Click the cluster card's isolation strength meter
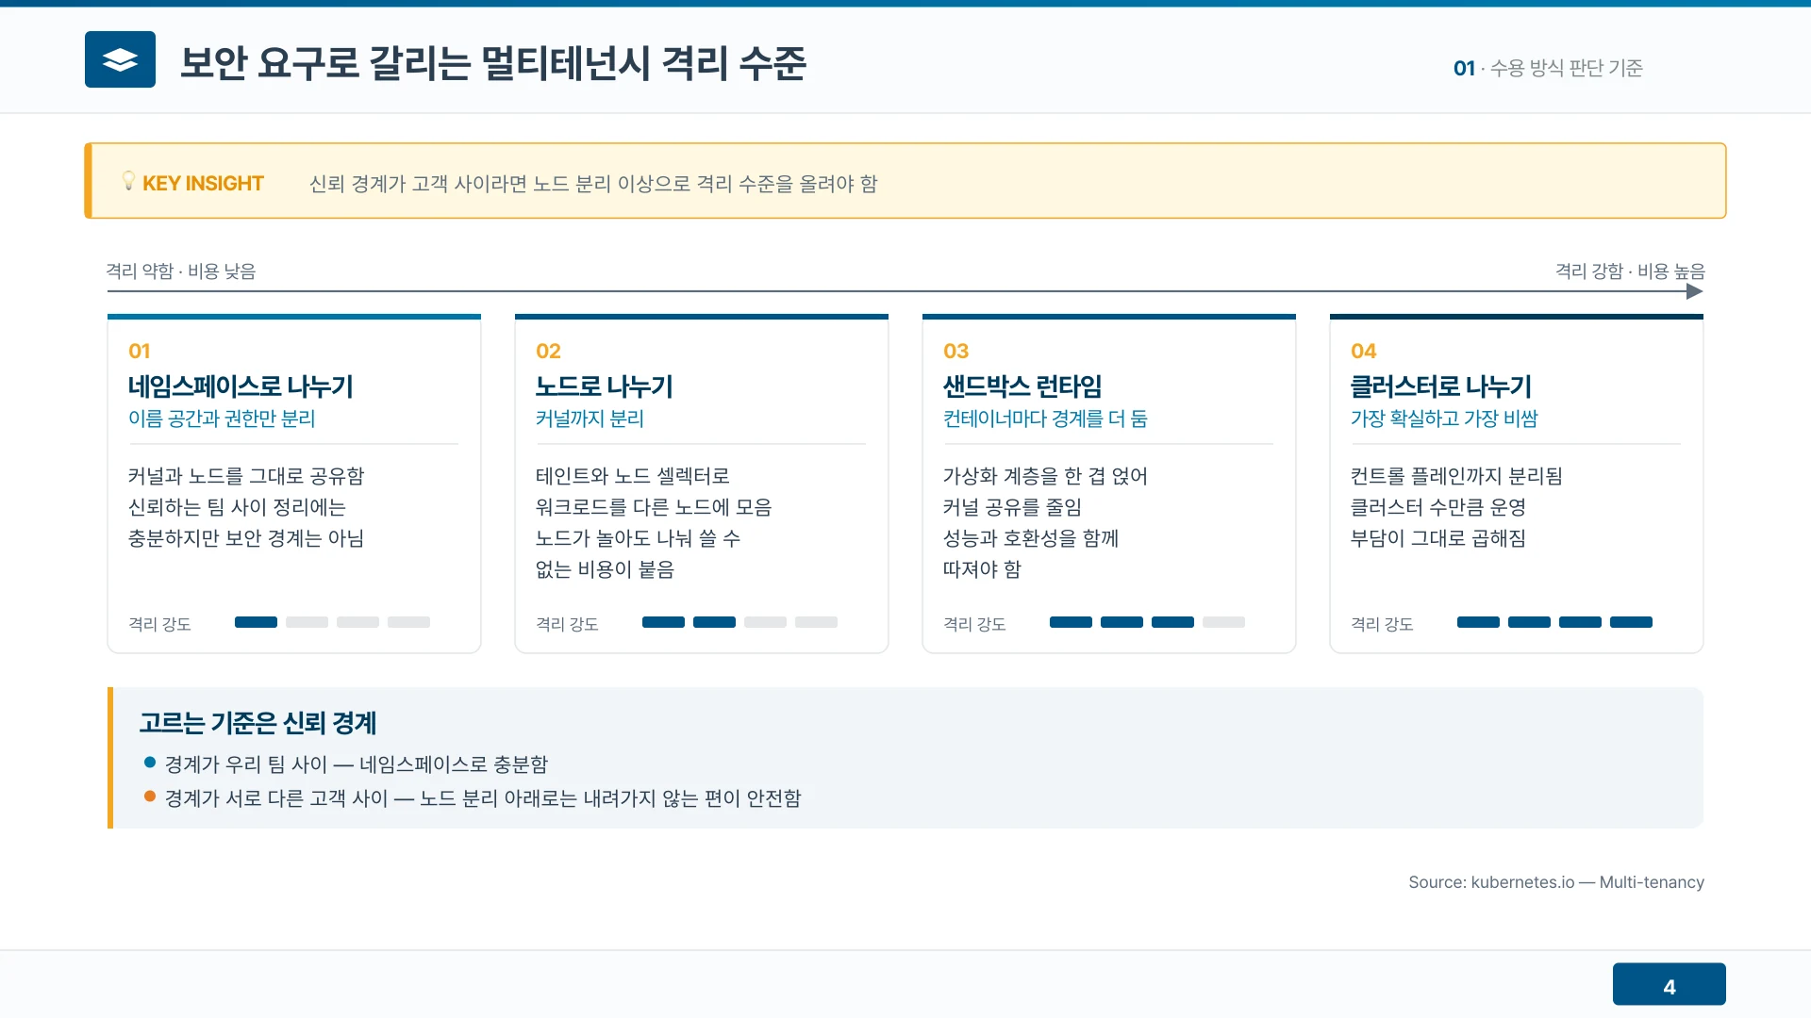The width and height of the screenshot is (1811, 1018). pos(1554,622)
